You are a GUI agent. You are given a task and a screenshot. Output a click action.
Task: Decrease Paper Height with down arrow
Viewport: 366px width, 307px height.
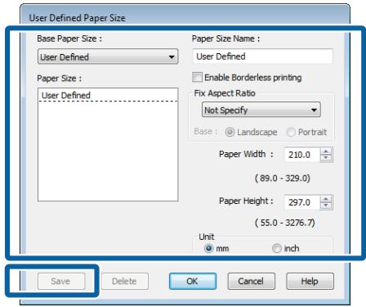(x=326, y=205)
